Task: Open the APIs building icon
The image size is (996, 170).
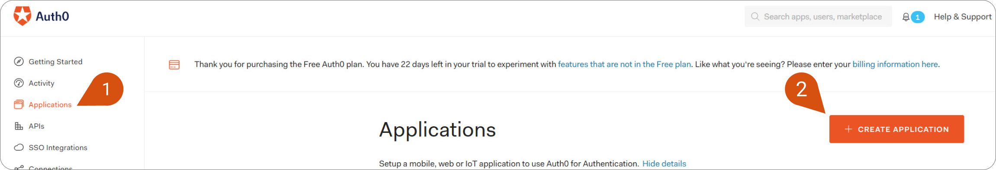Action: (x=19, y=126)
